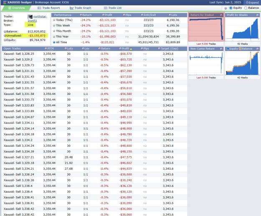This screenshot has height=216, width=261.
Task: Click help icon beside Open Trades Lots header
Action: (66, 48)
